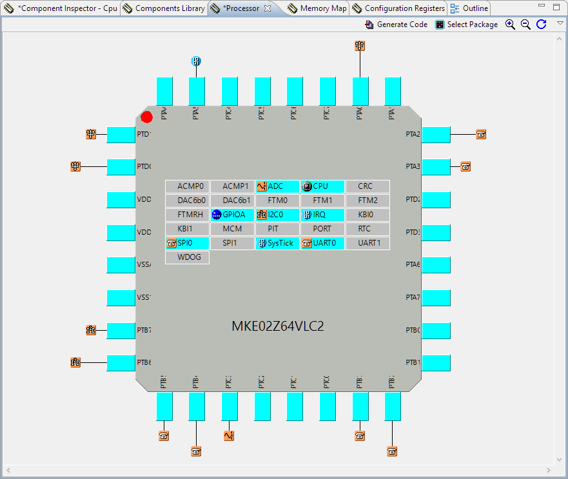The width and height of the screenshot is (568, 479).
Task: Open the Select Package dialog
Action: pyautogui.click(x=466, y=24)
